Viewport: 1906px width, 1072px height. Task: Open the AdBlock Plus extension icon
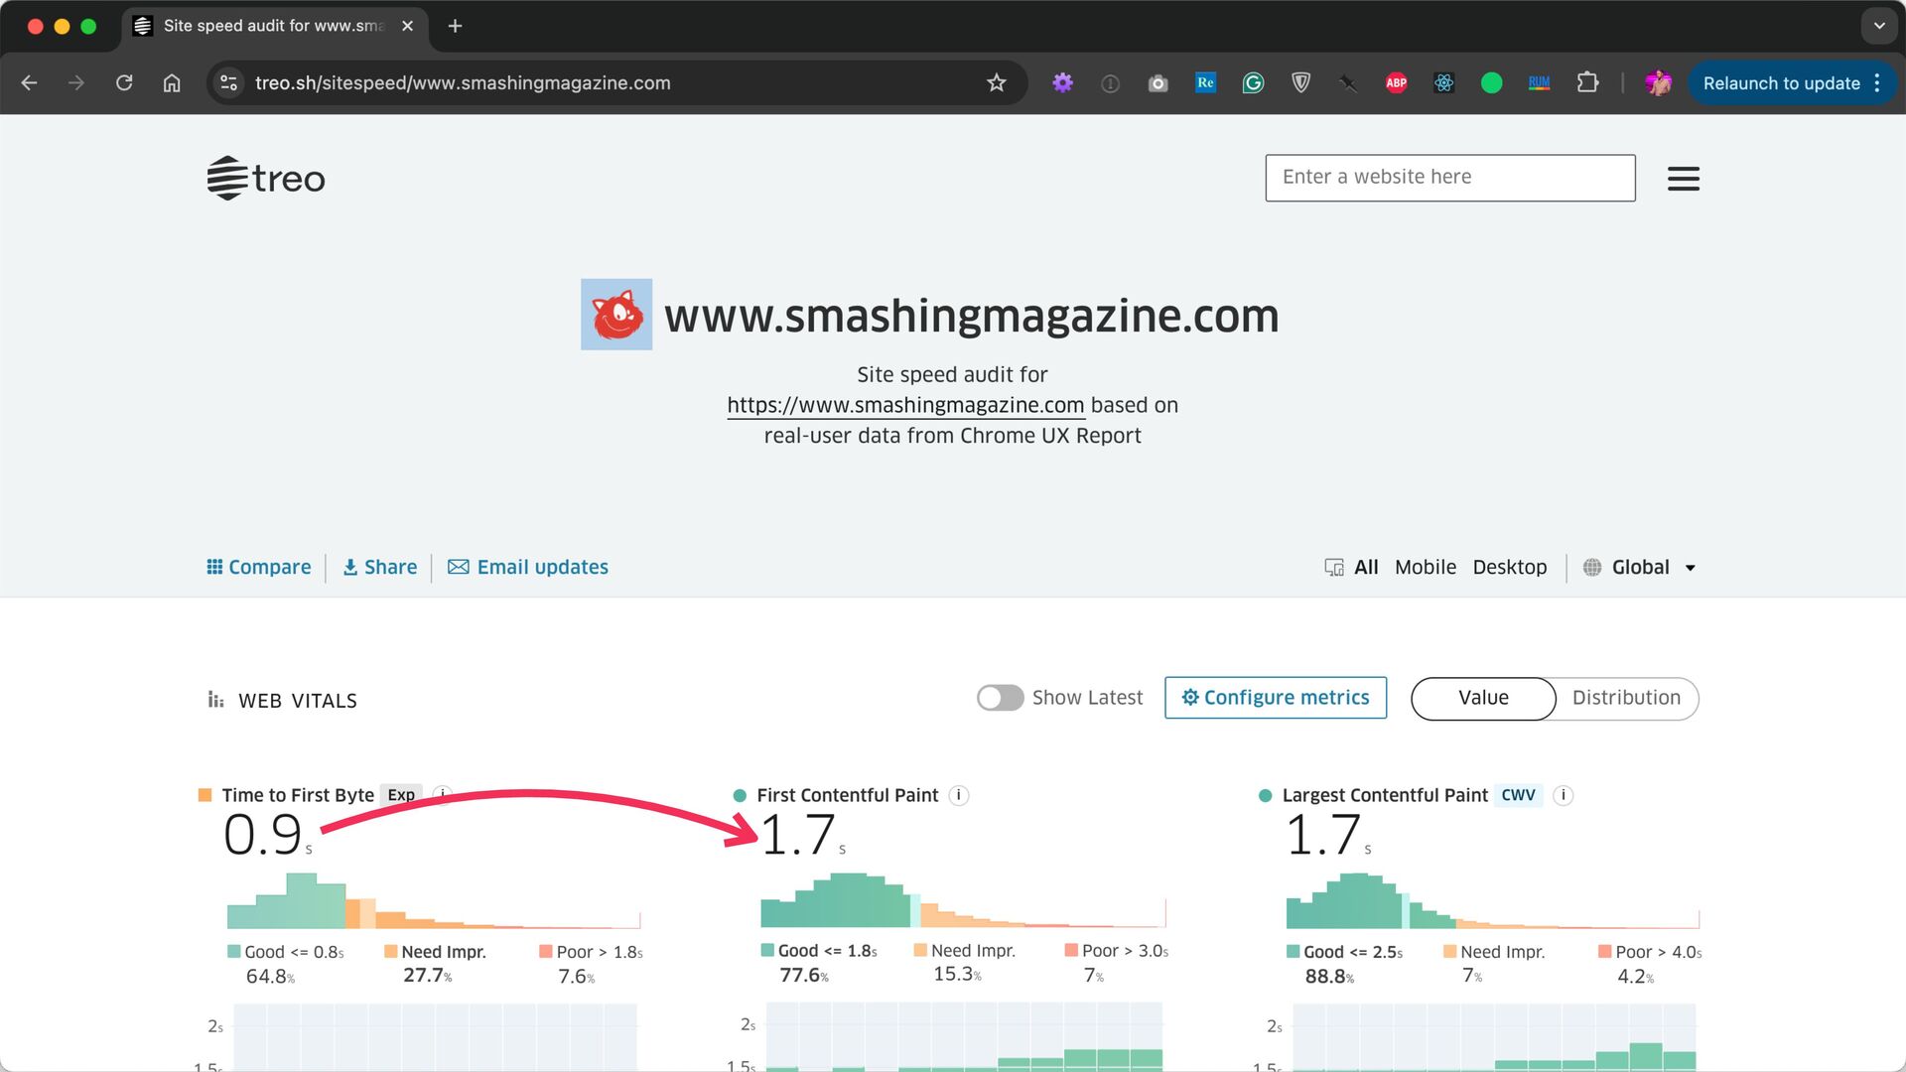click(1396, 83)
